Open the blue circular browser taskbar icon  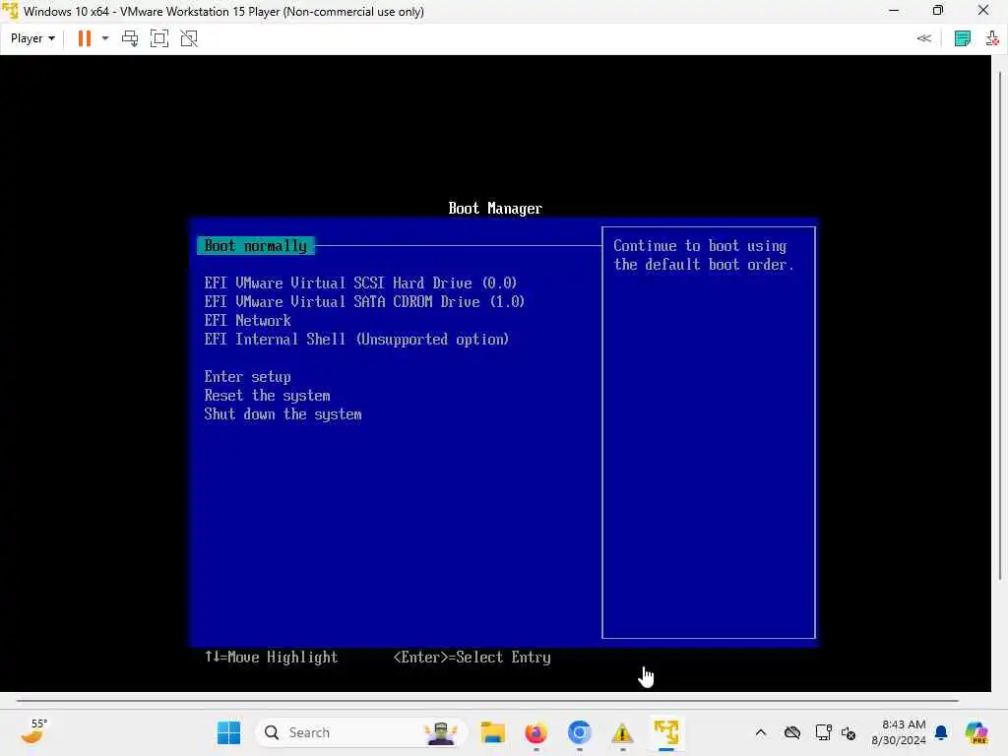(579, 732)
